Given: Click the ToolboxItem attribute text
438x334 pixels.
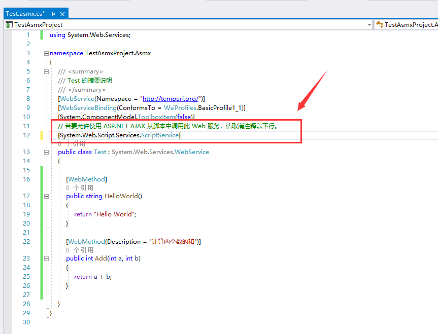Looking at the screenshot, I should tap(156, 117).
